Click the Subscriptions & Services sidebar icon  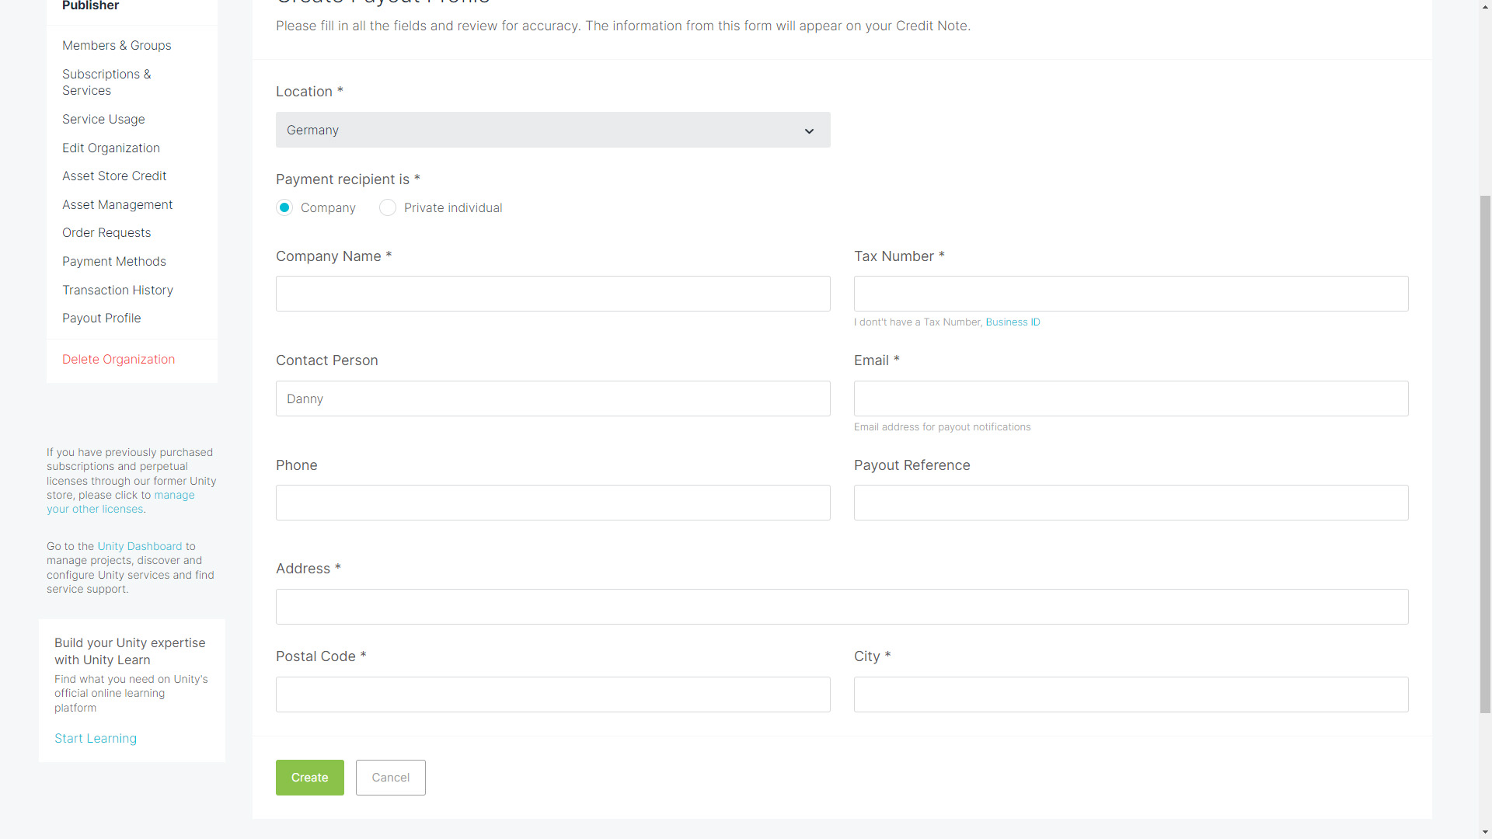(106, 82)
